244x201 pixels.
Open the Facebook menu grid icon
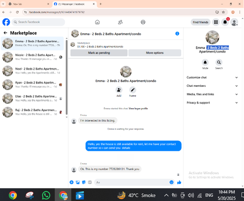[216, 22]
